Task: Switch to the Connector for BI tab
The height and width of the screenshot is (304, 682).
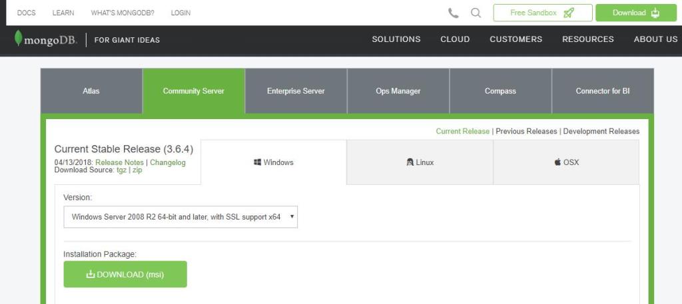Action: point(602,90)
